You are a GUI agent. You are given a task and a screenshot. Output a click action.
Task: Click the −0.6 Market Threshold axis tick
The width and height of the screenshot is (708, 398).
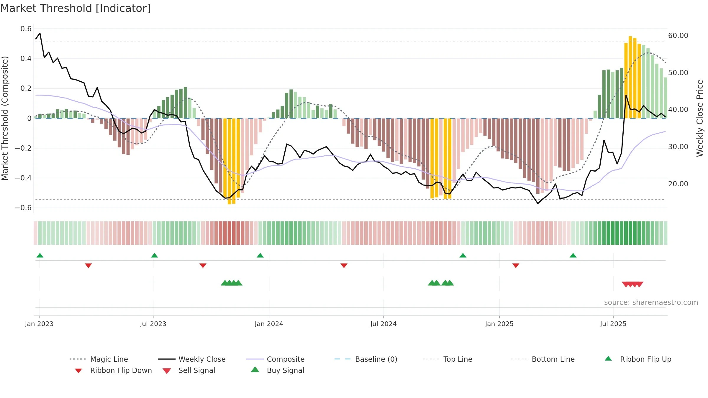tap(23, 208)
